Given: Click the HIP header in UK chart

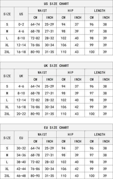Looking at the screenshot, I should 70,72.
